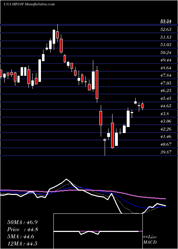This screenshot has width=178, height=249.
Task: Click the 43.8 price axis label
Action: click(165, 114)
